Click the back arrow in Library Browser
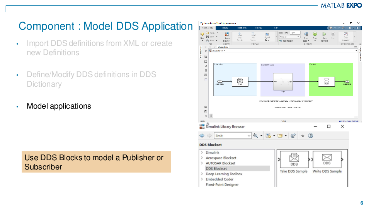Viewport: 371px width, 208px height. 202,136
